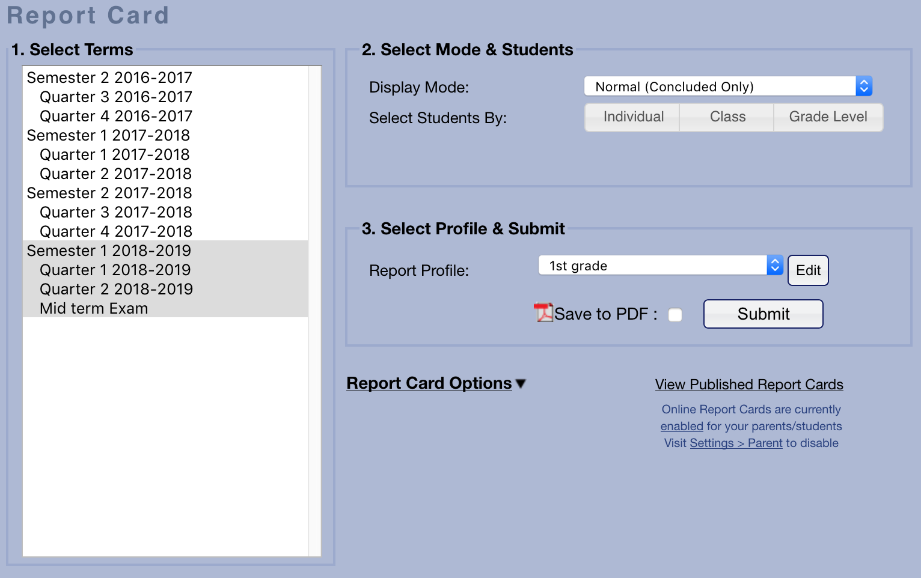Expand Report Card Options section
The image size is (921, 578).
[436, 383]
